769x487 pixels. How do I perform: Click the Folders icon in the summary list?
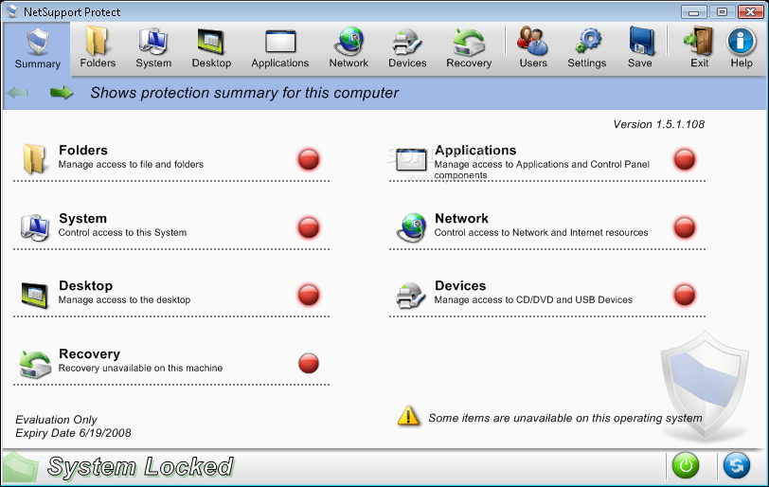tap(34, 158)
